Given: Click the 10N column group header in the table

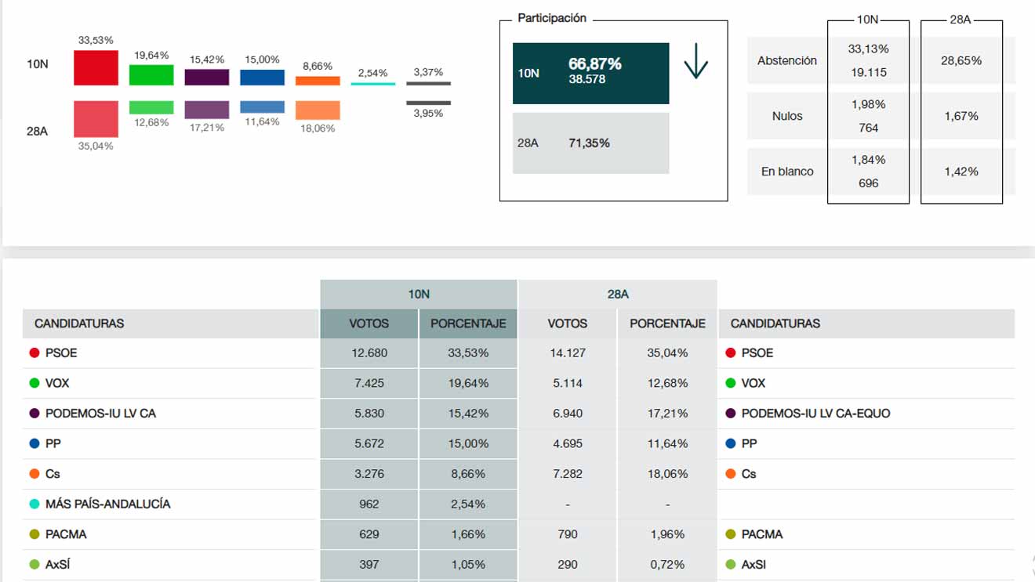Looking at the screenshot, I should pyautogui.click(x=419, y=295).
